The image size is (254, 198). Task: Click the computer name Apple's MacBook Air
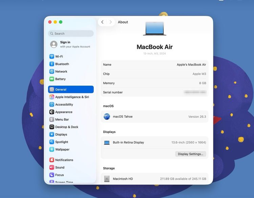pyautogui.click(x=191, y=65)
